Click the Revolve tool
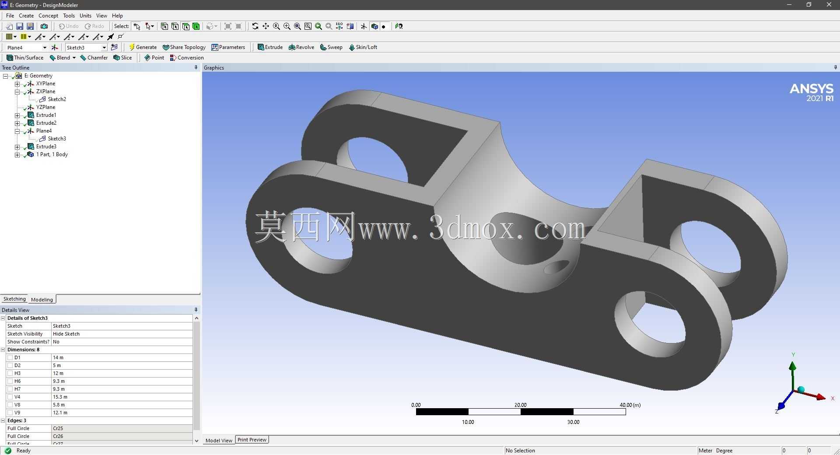Image resolution: width=840 pixels, height=455 pixels. pos(301,47)
